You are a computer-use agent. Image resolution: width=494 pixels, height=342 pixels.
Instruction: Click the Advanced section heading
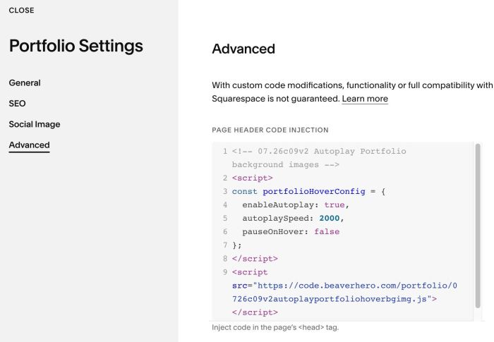(x=243, y=49)
